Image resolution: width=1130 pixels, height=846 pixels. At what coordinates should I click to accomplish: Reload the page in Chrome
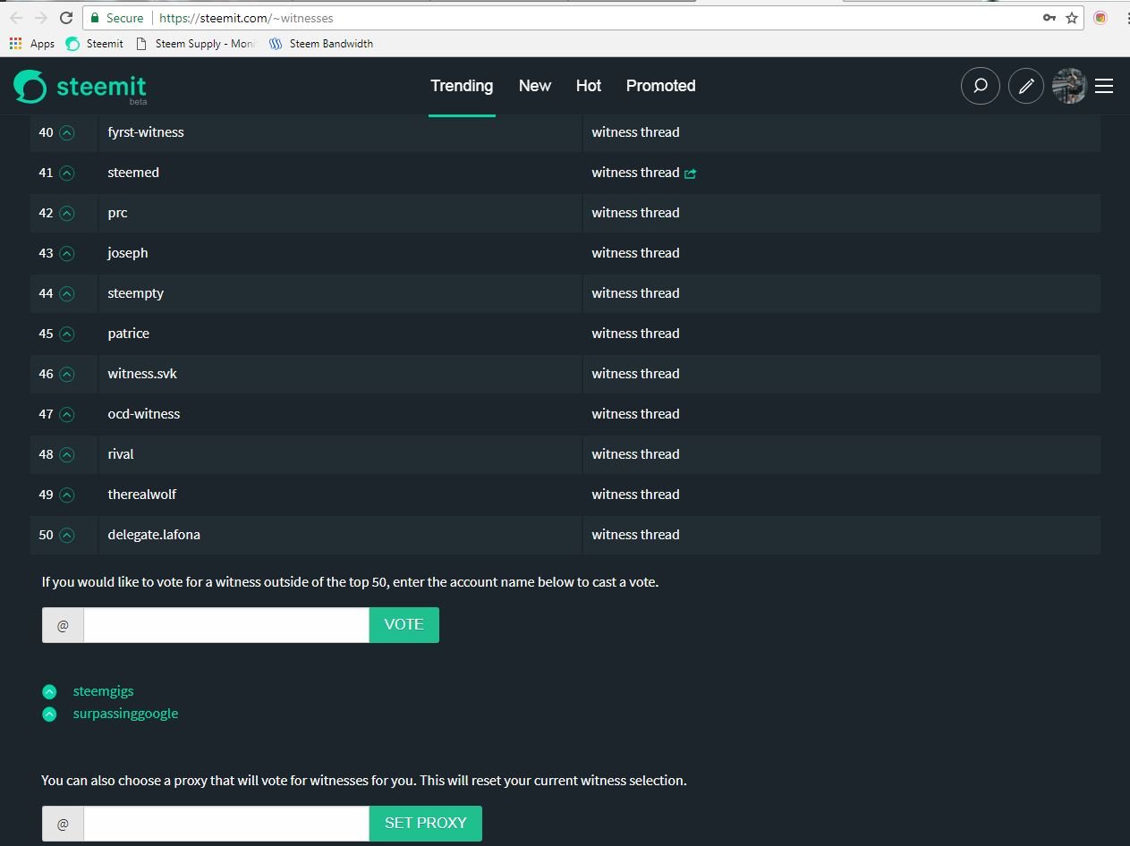pyautogui.click(x=65, y=18)
